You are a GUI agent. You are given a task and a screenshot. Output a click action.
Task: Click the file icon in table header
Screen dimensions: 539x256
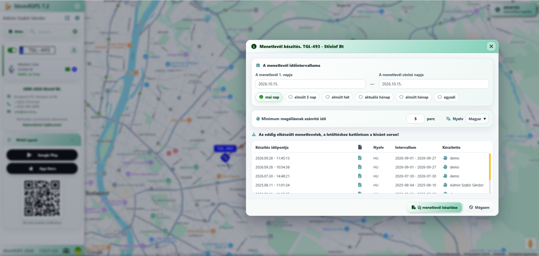click(x=360, y=147)
